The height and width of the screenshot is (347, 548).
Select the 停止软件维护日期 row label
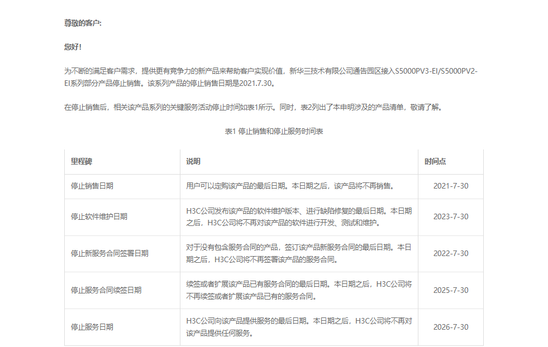tap(99, 216)
